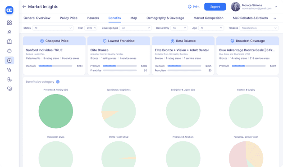The height and width of the screenshot is (167, 283).
Task: Click the Broadest Coverage card header
Action: coord(248,41)
